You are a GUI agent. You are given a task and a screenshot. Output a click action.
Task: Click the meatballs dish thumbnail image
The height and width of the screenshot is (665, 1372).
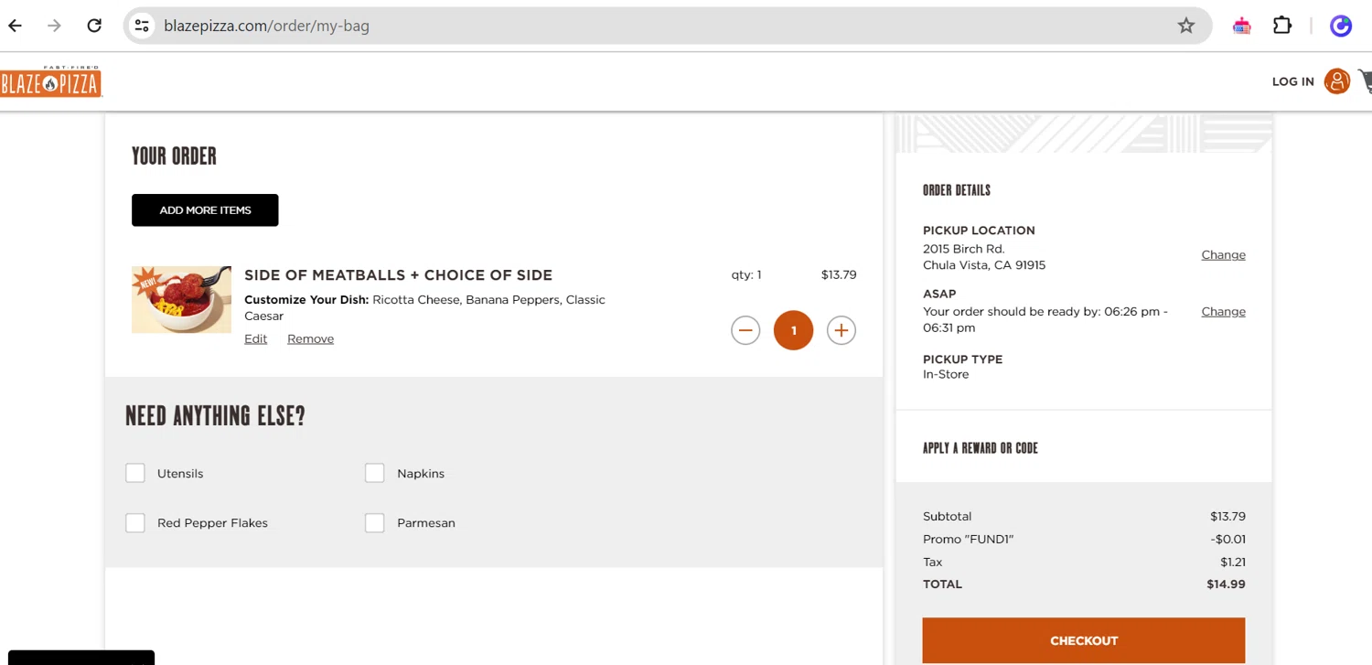point(181,300)
